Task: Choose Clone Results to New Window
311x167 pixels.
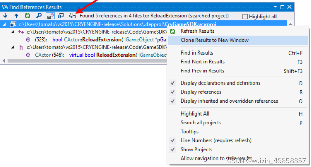Action: [238, 40]
